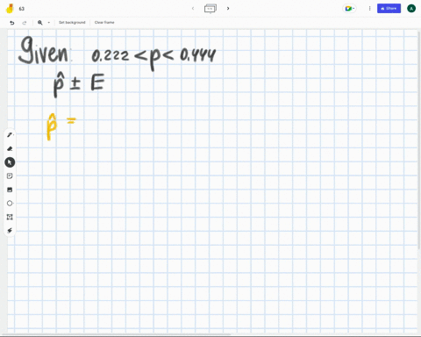Choose the Select arrow tool
This screenshot has height=337, width=421.
click(x=10, y=162)
